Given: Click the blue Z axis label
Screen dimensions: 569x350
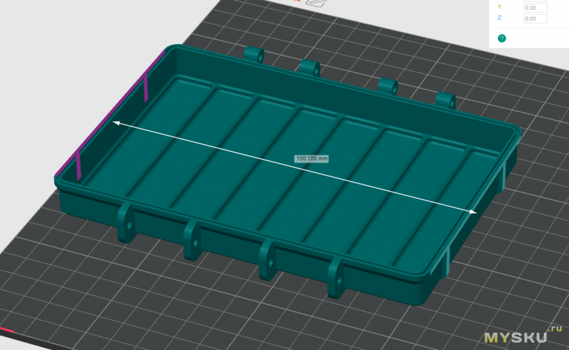Looking at the screenshot, I should pos(500,18).
